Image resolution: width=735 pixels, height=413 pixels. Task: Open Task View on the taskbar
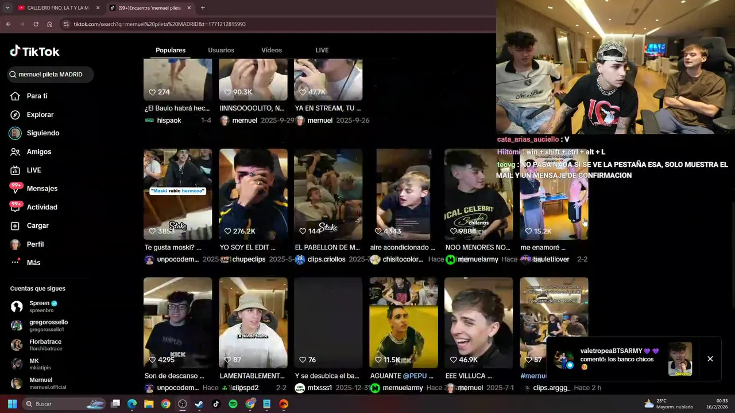coord(115,404)
